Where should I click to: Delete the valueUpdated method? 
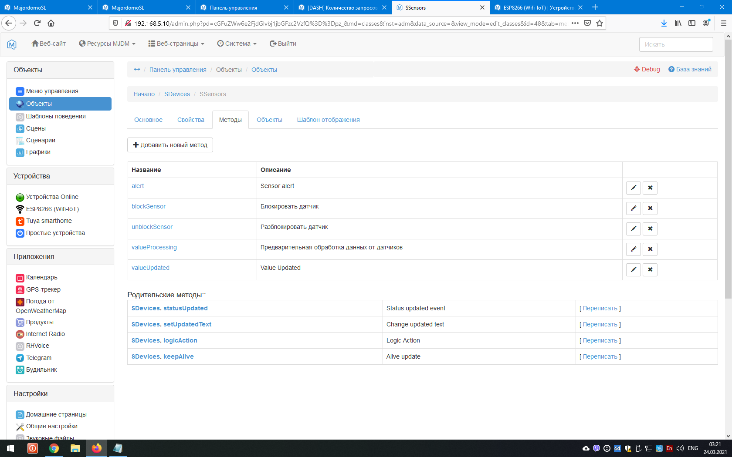[x=650, y=270]
